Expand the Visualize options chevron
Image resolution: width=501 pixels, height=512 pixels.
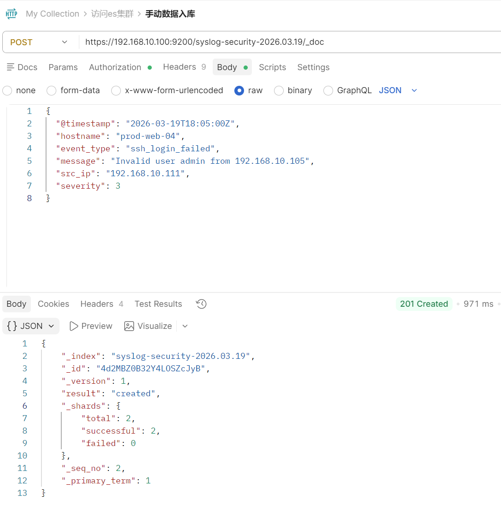point(185,326)
